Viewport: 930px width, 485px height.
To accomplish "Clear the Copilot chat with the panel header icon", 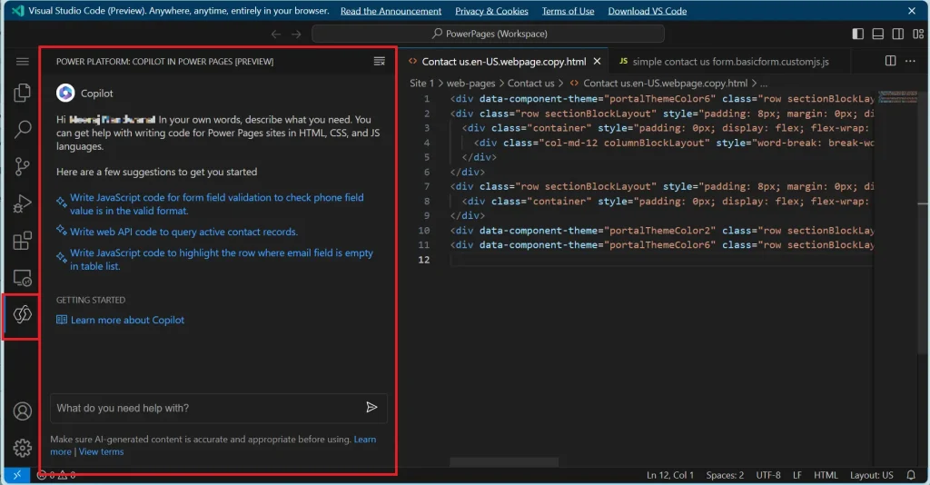I will (380, 61).
